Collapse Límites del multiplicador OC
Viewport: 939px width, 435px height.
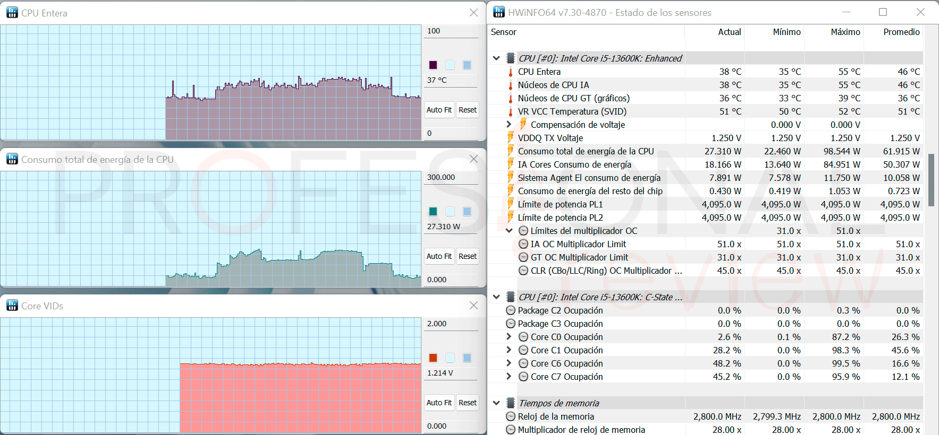coord(509,231)
